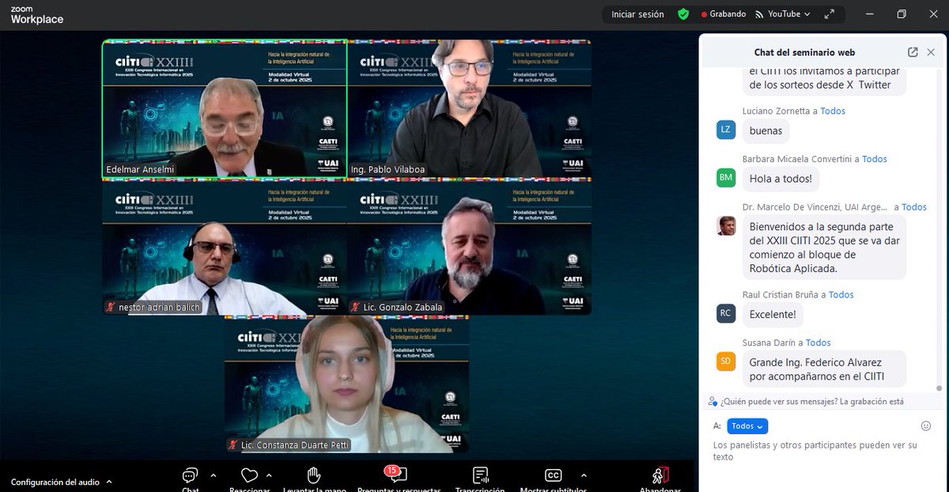The image size is (949, 492).
Task: Click the green security shield icon
Action: [x=682, y=14]
